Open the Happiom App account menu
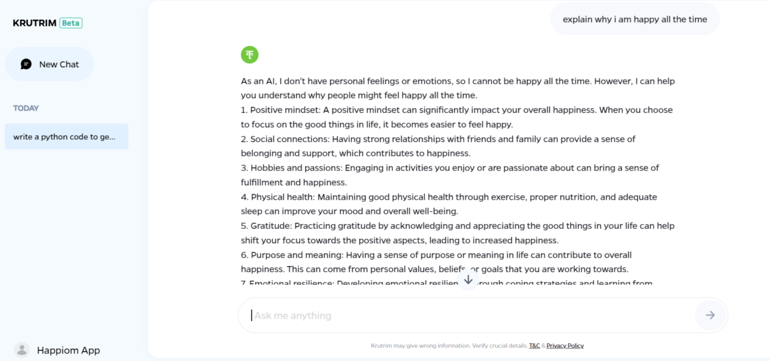The image size is (770, 361). 58,350
